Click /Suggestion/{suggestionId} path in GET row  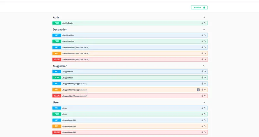75,84
